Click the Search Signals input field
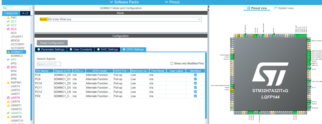 click(49, 64)
